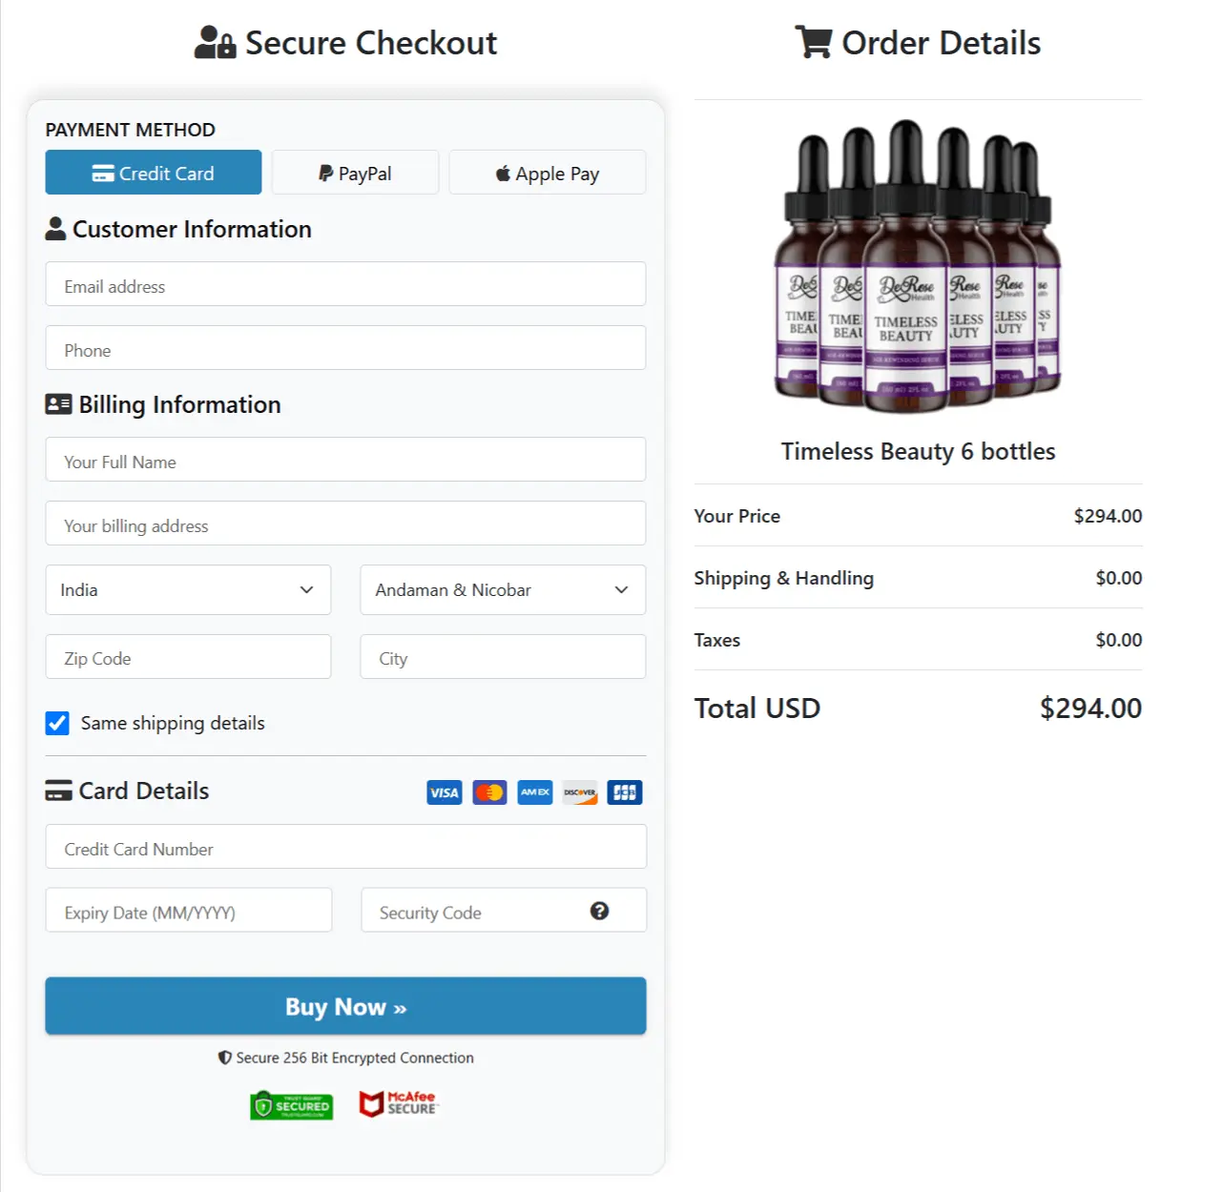Click the McAfee Secure badge

(398, 1104)
